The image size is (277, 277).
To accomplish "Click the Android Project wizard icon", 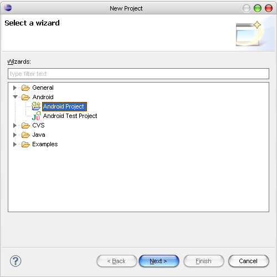I will point(36,106).
